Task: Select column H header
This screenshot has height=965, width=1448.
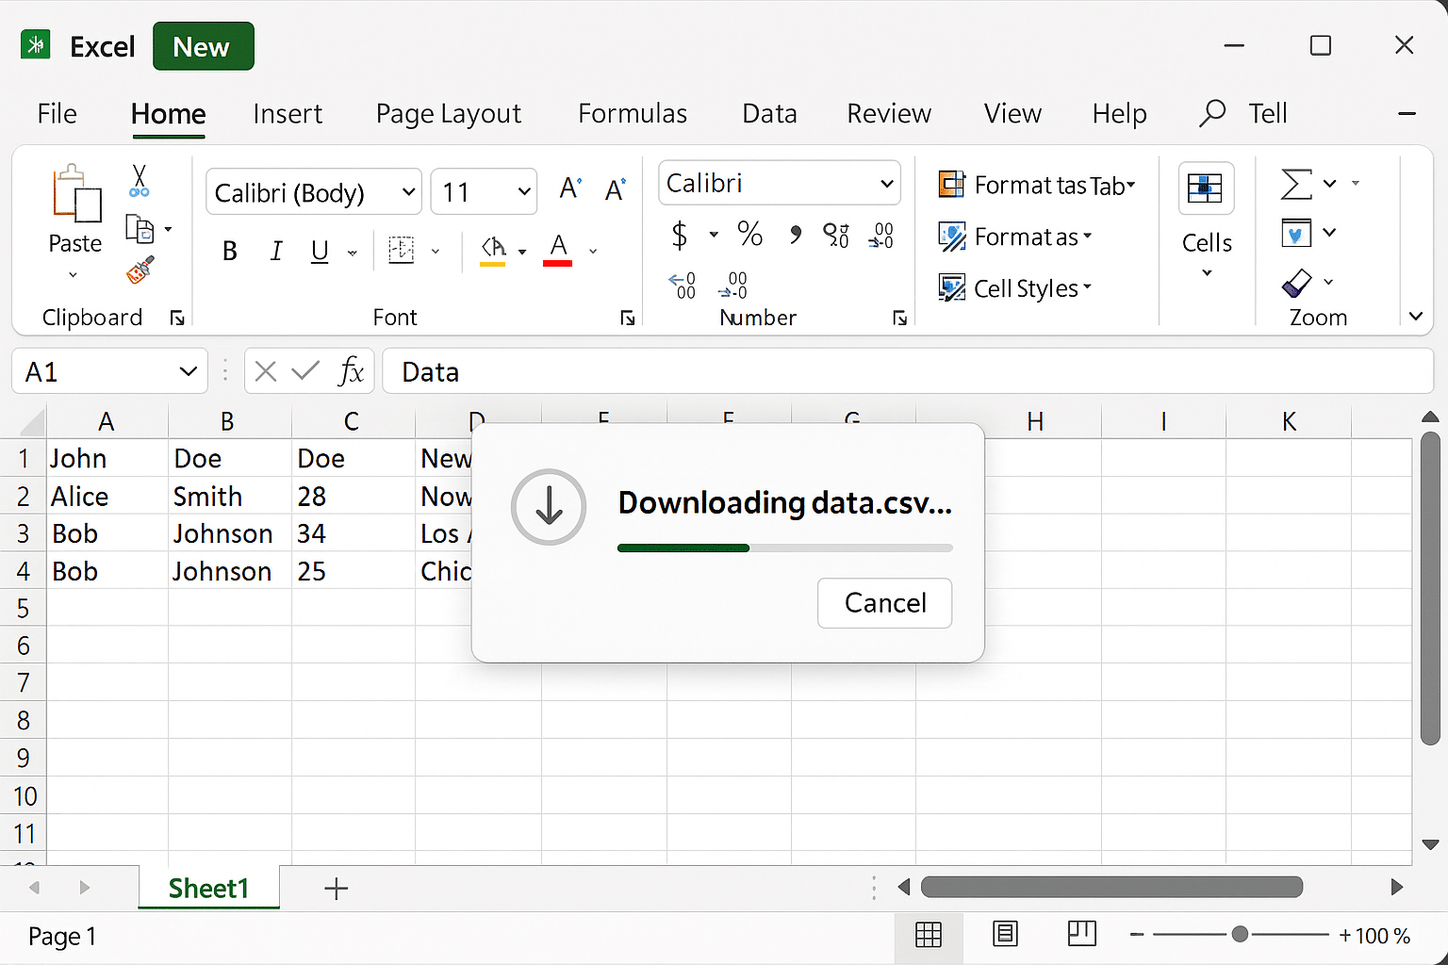Action: tap(1035, 421)
